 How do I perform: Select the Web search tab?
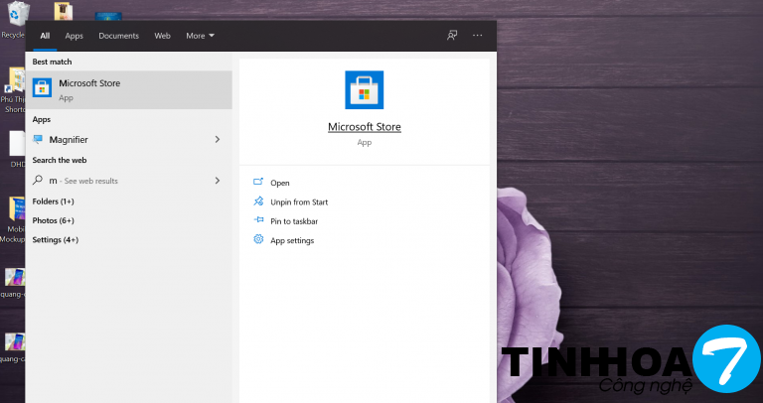(162, 36)
